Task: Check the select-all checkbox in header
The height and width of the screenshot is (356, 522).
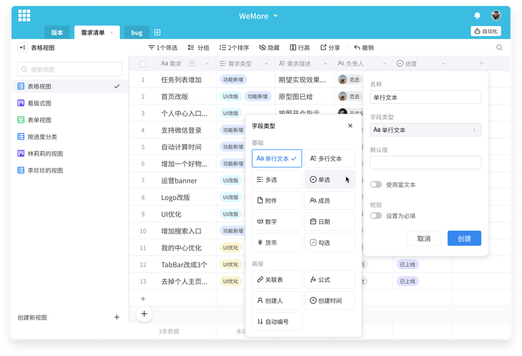Action: pyautogui.click(x=143, y=64)
